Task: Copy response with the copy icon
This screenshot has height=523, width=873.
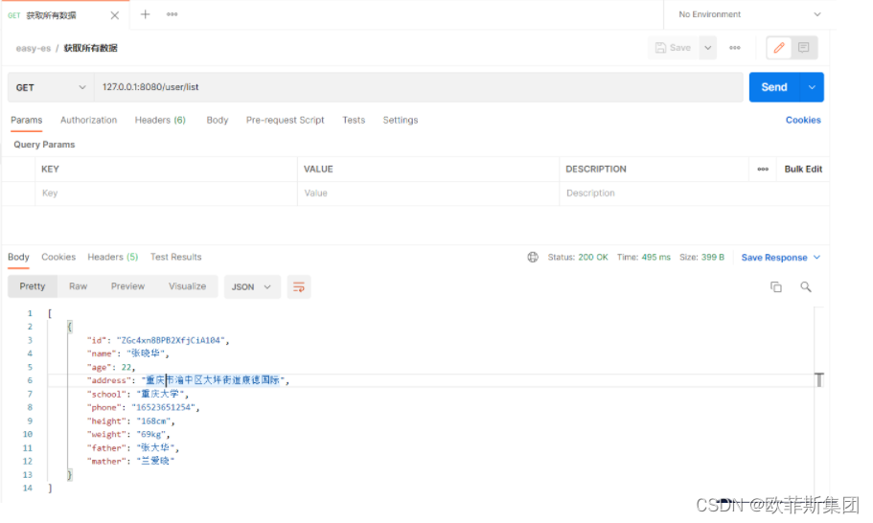Action: pos(776,287)
